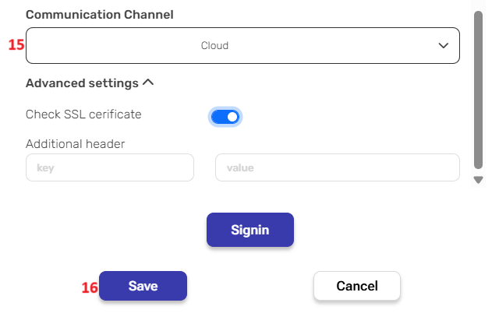The height and width of the screenshot is (331, 499).
Task: Click the Check SSL cerificate label text
Action: 83,114
